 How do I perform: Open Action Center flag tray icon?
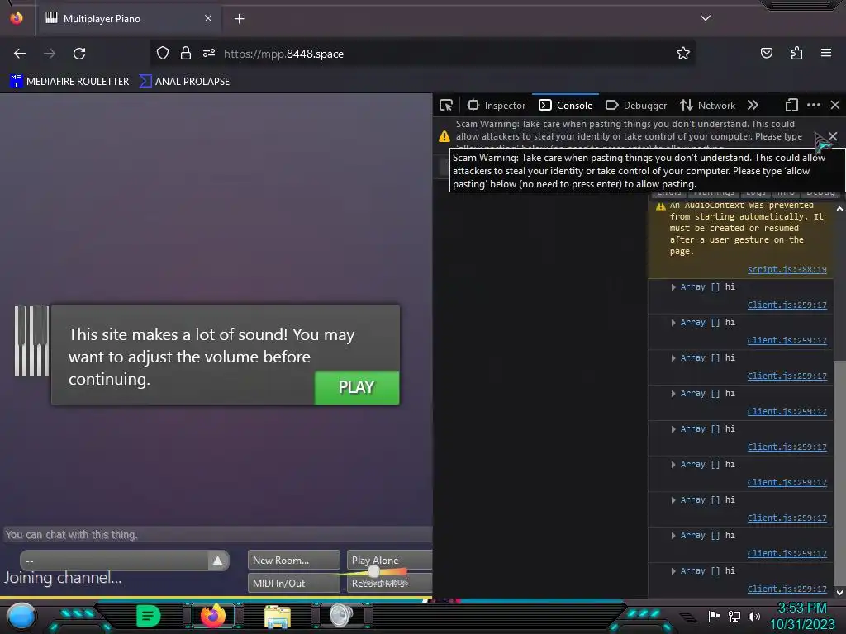pyautogui.click(x=715, y=616)
